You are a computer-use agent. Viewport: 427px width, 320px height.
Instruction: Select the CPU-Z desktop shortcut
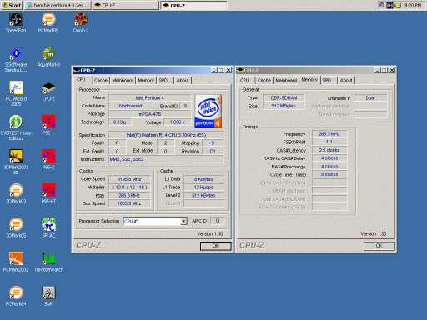point(48,91)
